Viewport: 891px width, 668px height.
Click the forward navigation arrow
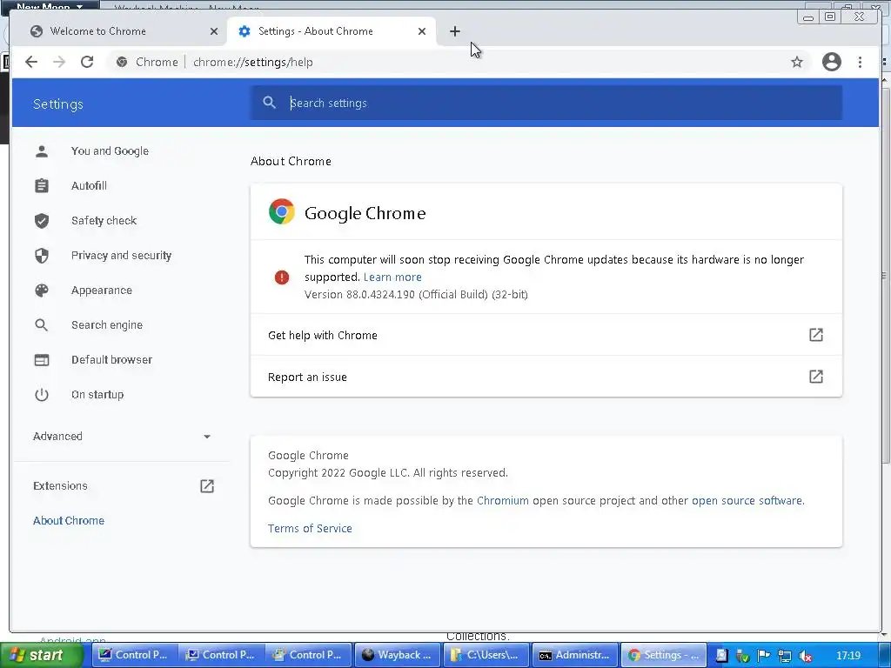point(59,62)
